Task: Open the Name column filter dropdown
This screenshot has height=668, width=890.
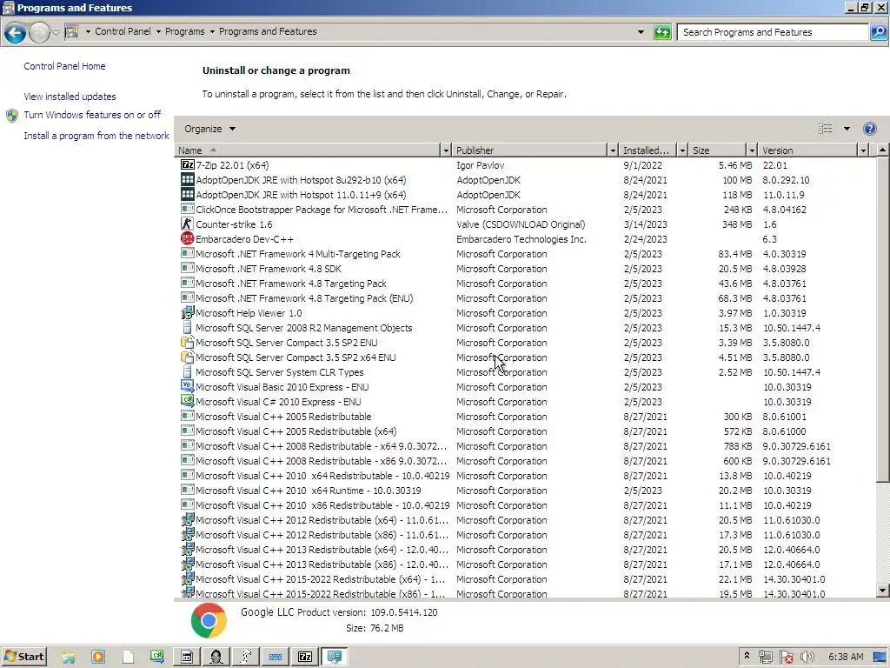Action: (x=446, y=150)
